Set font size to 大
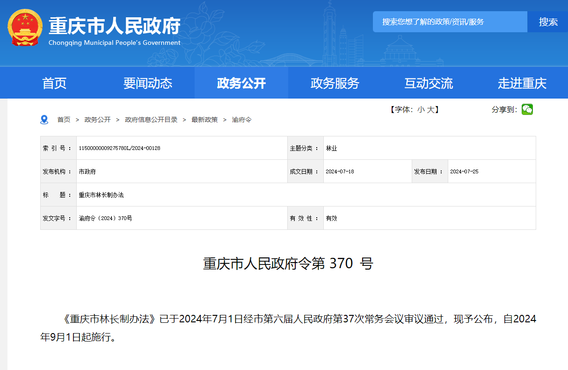 (x=430, y=109)
